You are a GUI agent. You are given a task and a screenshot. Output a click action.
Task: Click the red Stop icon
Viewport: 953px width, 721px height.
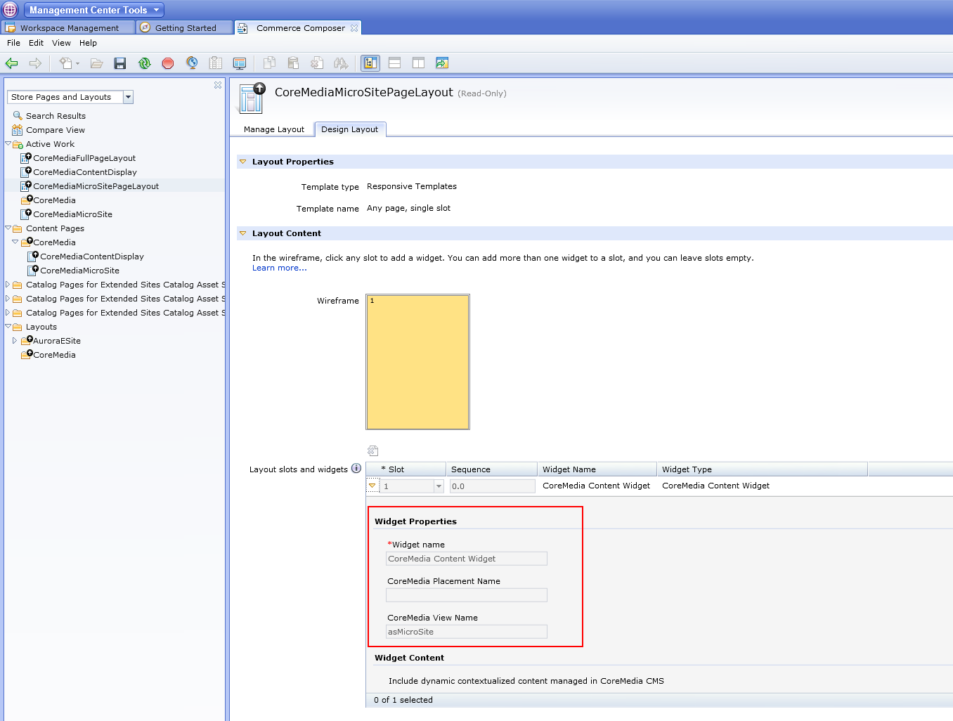pos(167,63)
